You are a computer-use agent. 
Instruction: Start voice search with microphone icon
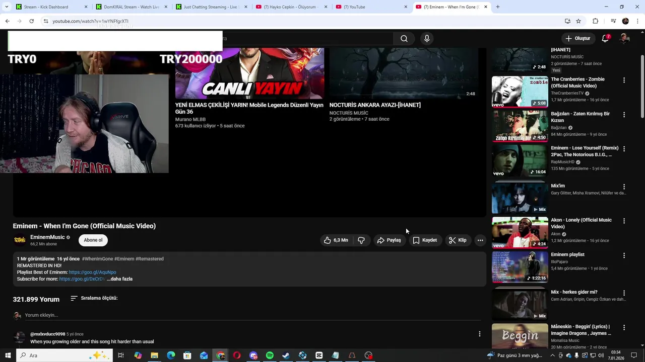[427, 39]
